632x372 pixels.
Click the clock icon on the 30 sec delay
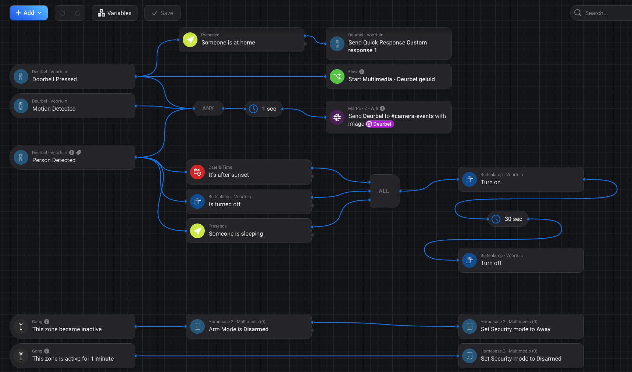496,219
